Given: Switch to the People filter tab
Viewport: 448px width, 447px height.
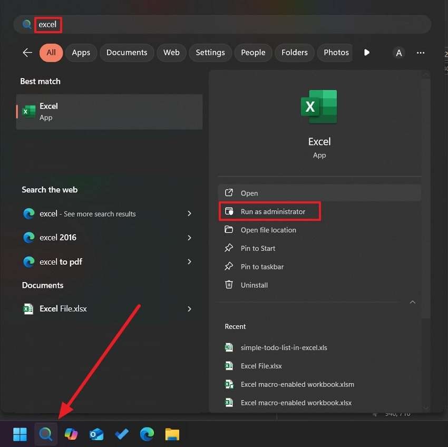Looking at the screenshot, I should point(253,53).
